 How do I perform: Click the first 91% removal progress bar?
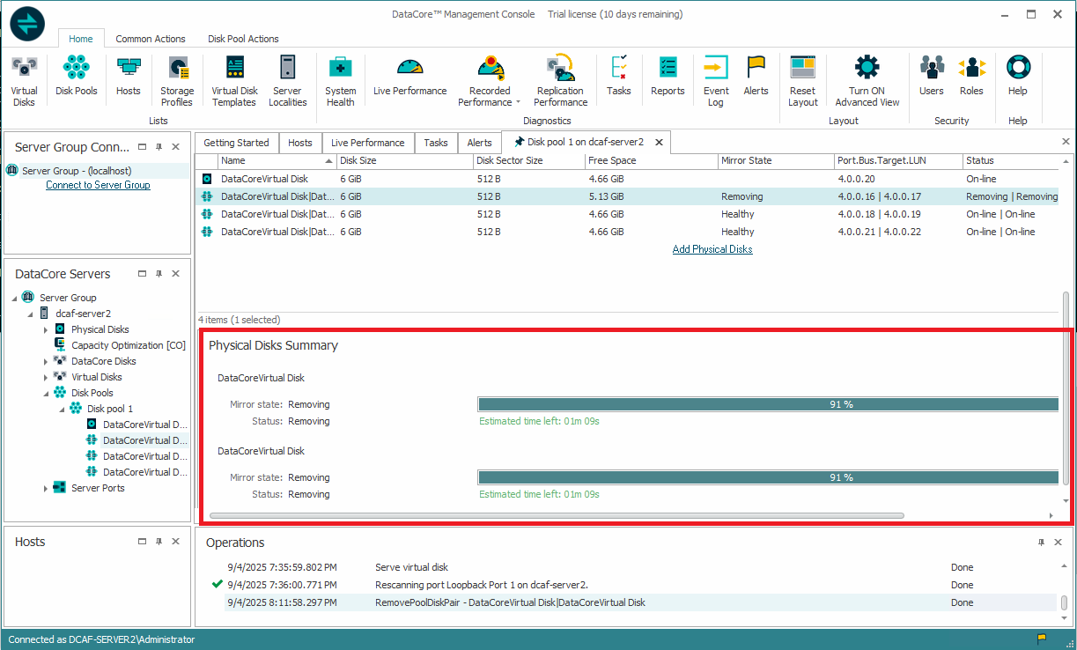767,404
